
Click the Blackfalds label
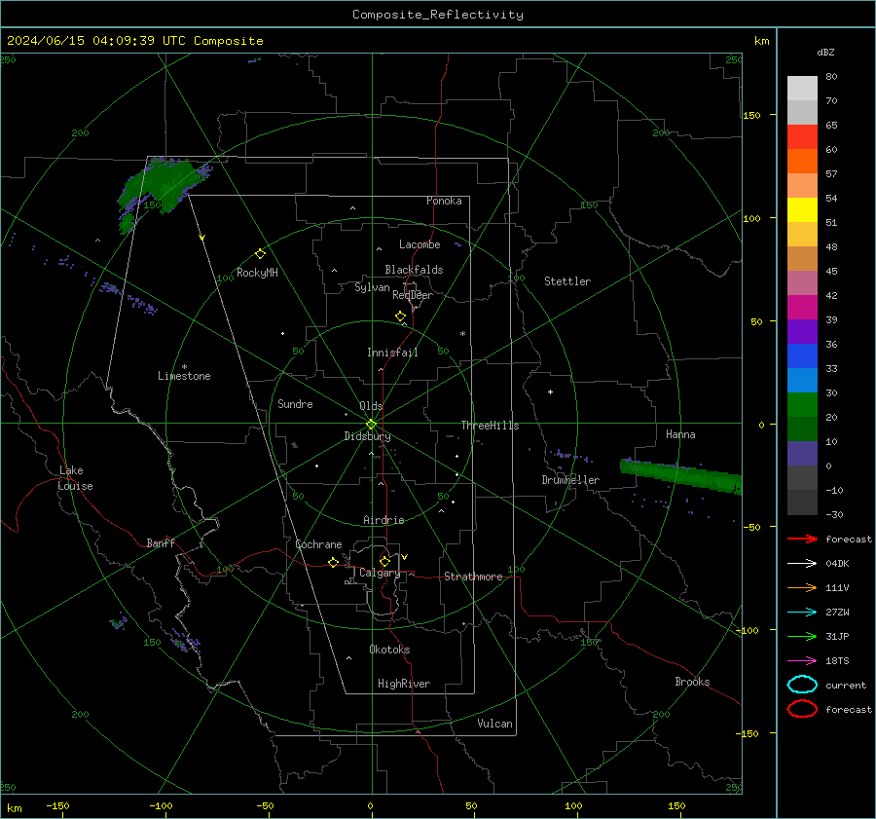[x=414, y=270]
